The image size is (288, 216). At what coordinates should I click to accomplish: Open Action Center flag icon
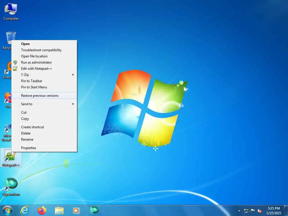point(253,211)
